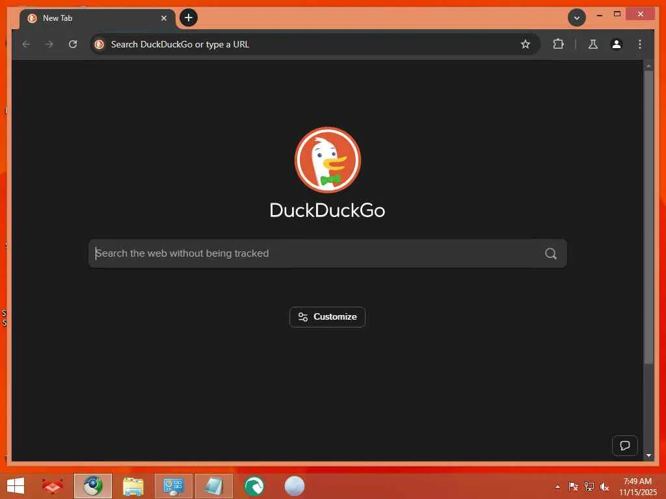The height and width of the screenshot is (499, 666).
Task: Open a new browser tab
Action: [x=189, y=18]
